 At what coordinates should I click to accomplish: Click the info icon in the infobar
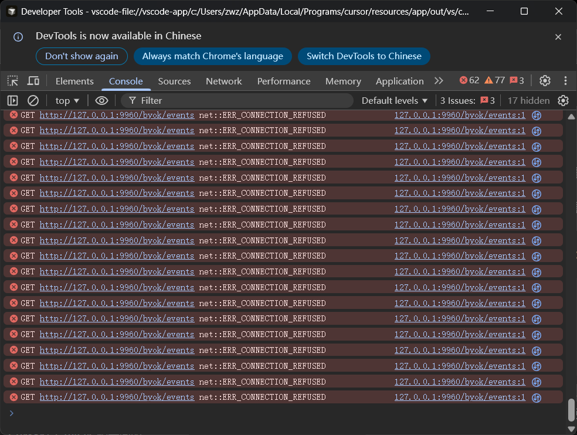click(x=18, y=37)
